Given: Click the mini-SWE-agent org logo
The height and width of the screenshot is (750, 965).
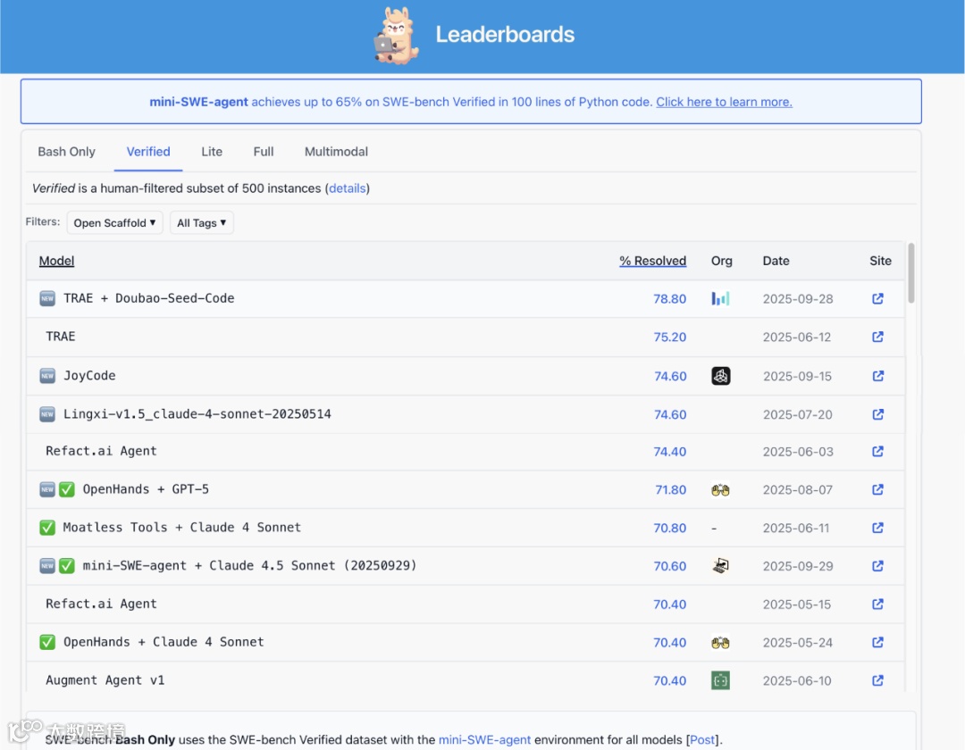Looking at the screenshot, I should 721,565.
